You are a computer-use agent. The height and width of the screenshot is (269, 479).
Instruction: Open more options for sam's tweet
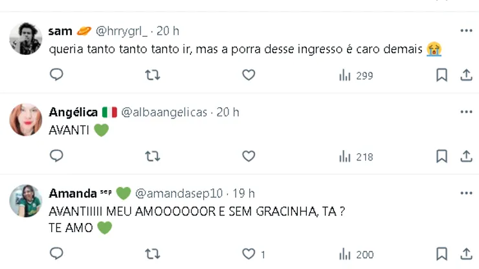(466, 30)
